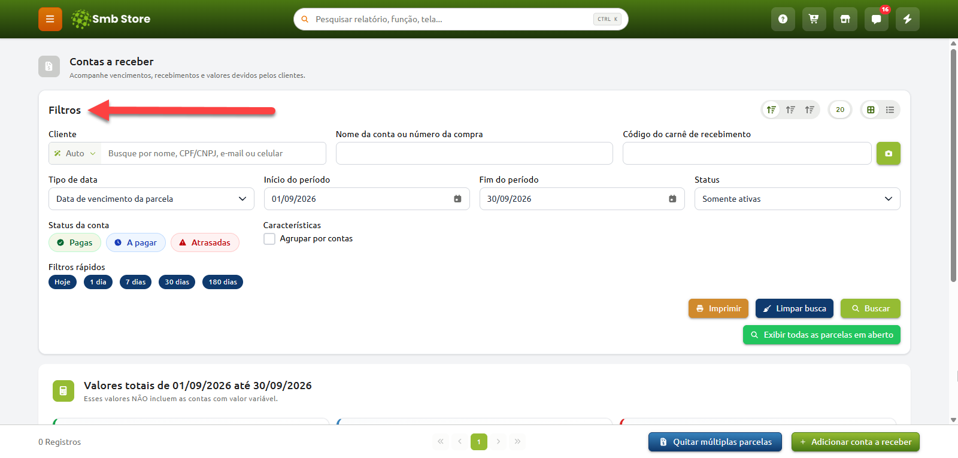The width and height of the screenshot is (958, 458).
Task: Focus the Nome da conta input field
Action: (474, 153)
